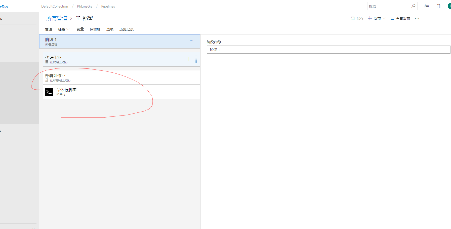Add a task to 部署组作业
The image size is (451, 229).
tap(189, 77)
